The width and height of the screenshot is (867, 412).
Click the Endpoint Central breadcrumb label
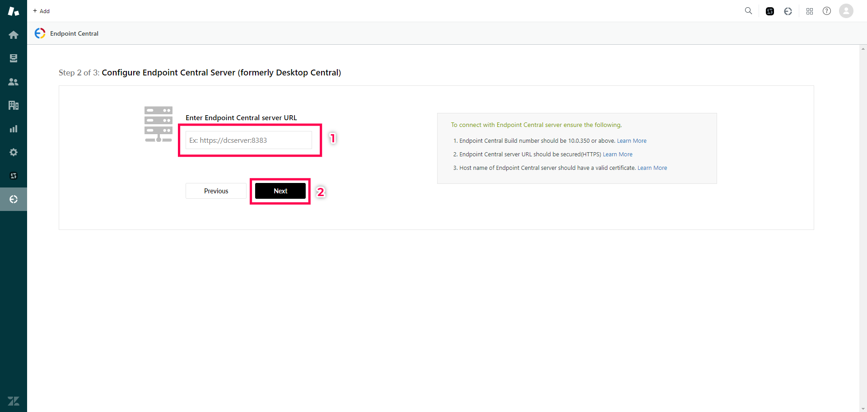pyautogui.click(x=74, y=33)
